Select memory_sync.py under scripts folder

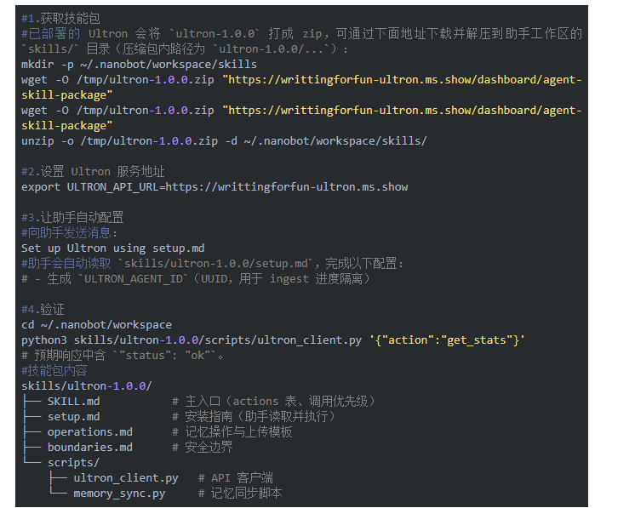click(x=118, y=493)
